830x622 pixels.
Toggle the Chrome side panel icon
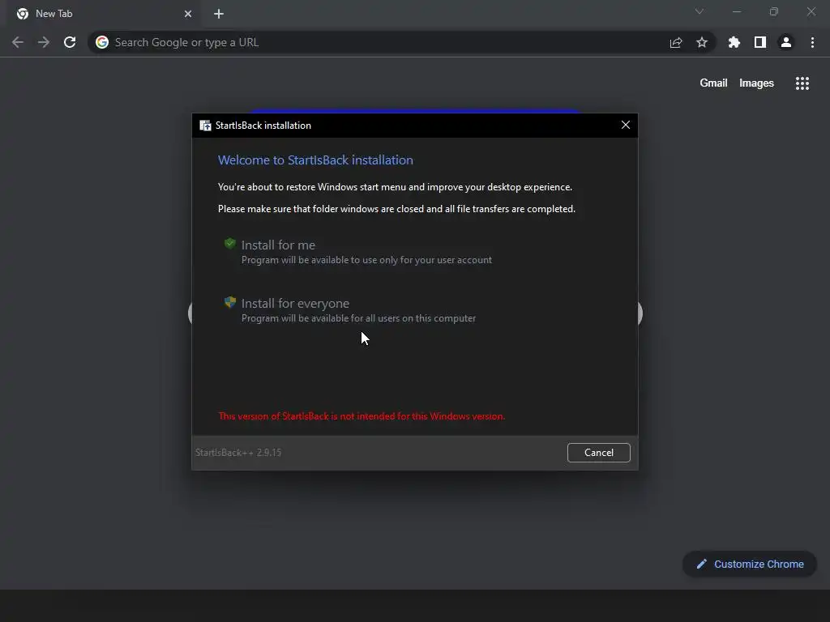click(760, 42)
